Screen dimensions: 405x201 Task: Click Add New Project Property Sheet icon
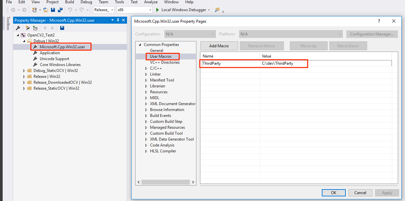(28, 28)
